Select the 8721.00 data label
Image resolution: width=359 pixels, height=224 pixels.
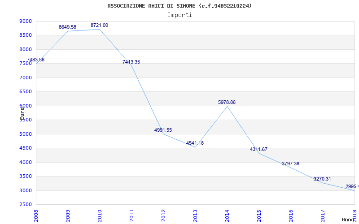99,26
